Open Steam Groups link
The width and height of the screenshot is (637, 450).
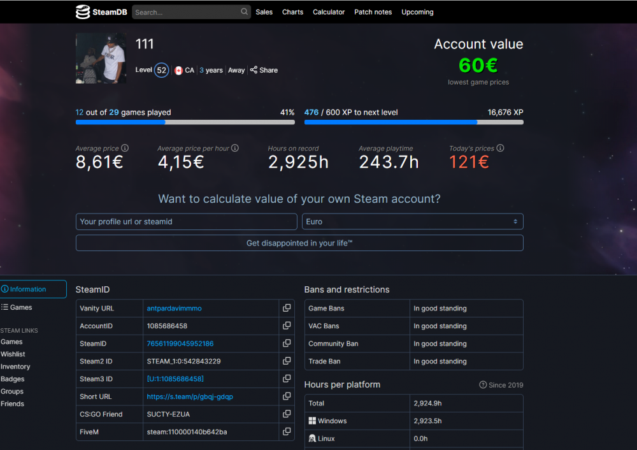pyautogui.click(x=11, y=391)
